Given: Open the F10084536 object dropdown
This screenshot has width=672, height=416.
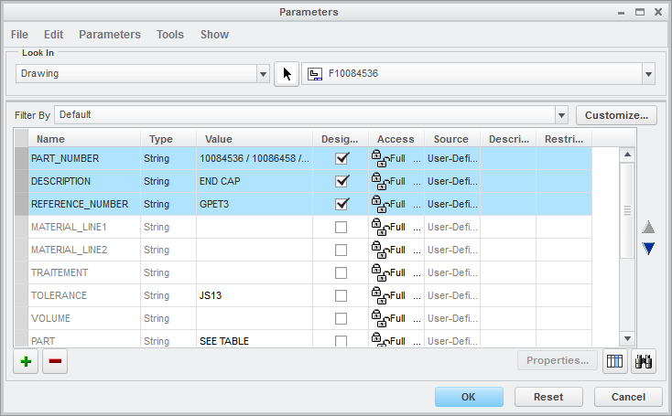Looking at the screenshot, I should click(648, 74).
